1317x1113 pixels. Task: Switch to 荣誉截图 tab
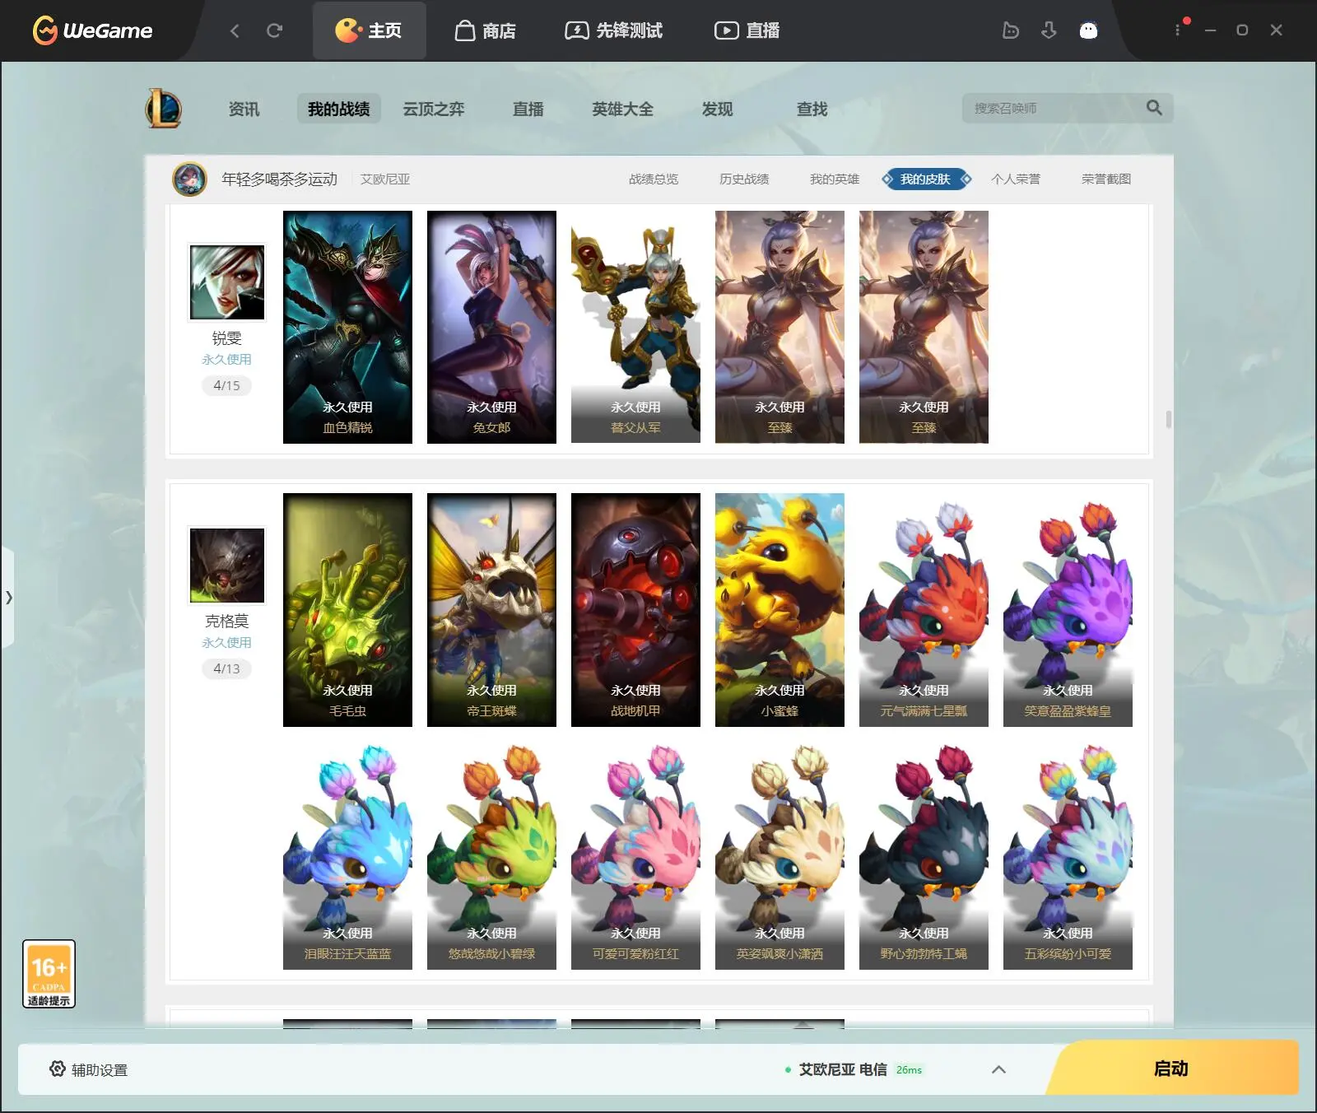[1106, 179]
